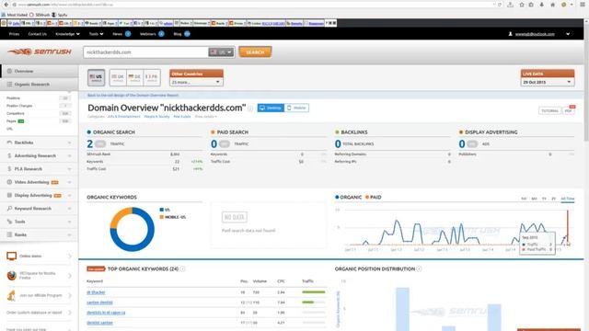589x331 pixels.
Task: Open the Webinars menu item
Action: point(147,34)
